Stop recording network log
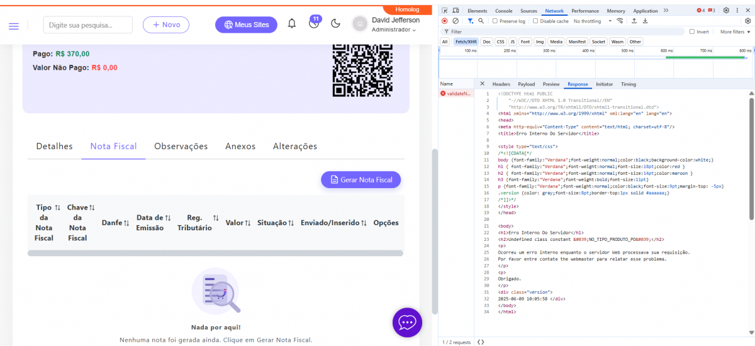 tap(445, 21)
